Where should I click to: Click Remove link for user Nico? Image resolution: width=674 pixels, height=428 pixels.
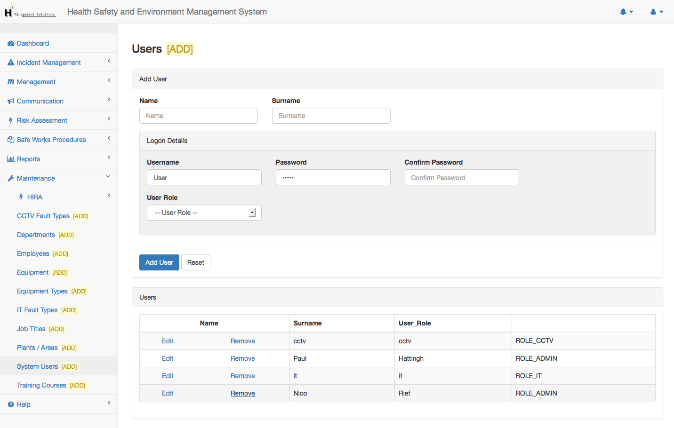pyautogui.click(x=242, y=393)
